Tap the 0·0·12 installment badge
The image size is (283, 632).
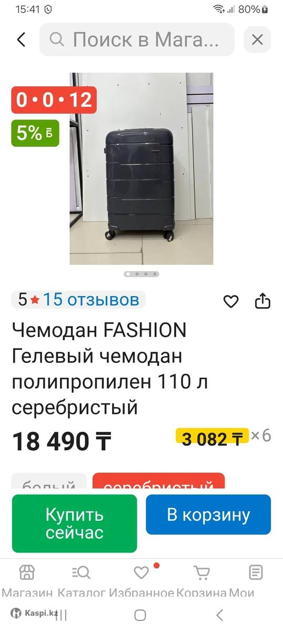coord(54,100)
